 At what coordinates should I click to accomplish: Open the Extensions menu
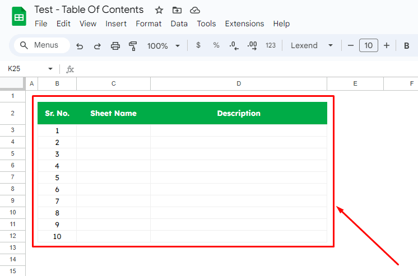coord(244,24)
